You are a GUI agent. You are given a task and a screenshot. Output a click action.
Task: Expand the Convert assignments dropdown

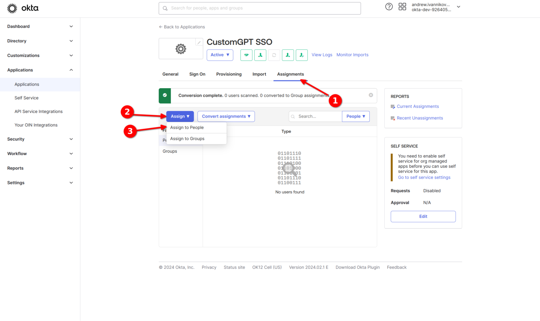pyautogui.click(x=226, y=116)
